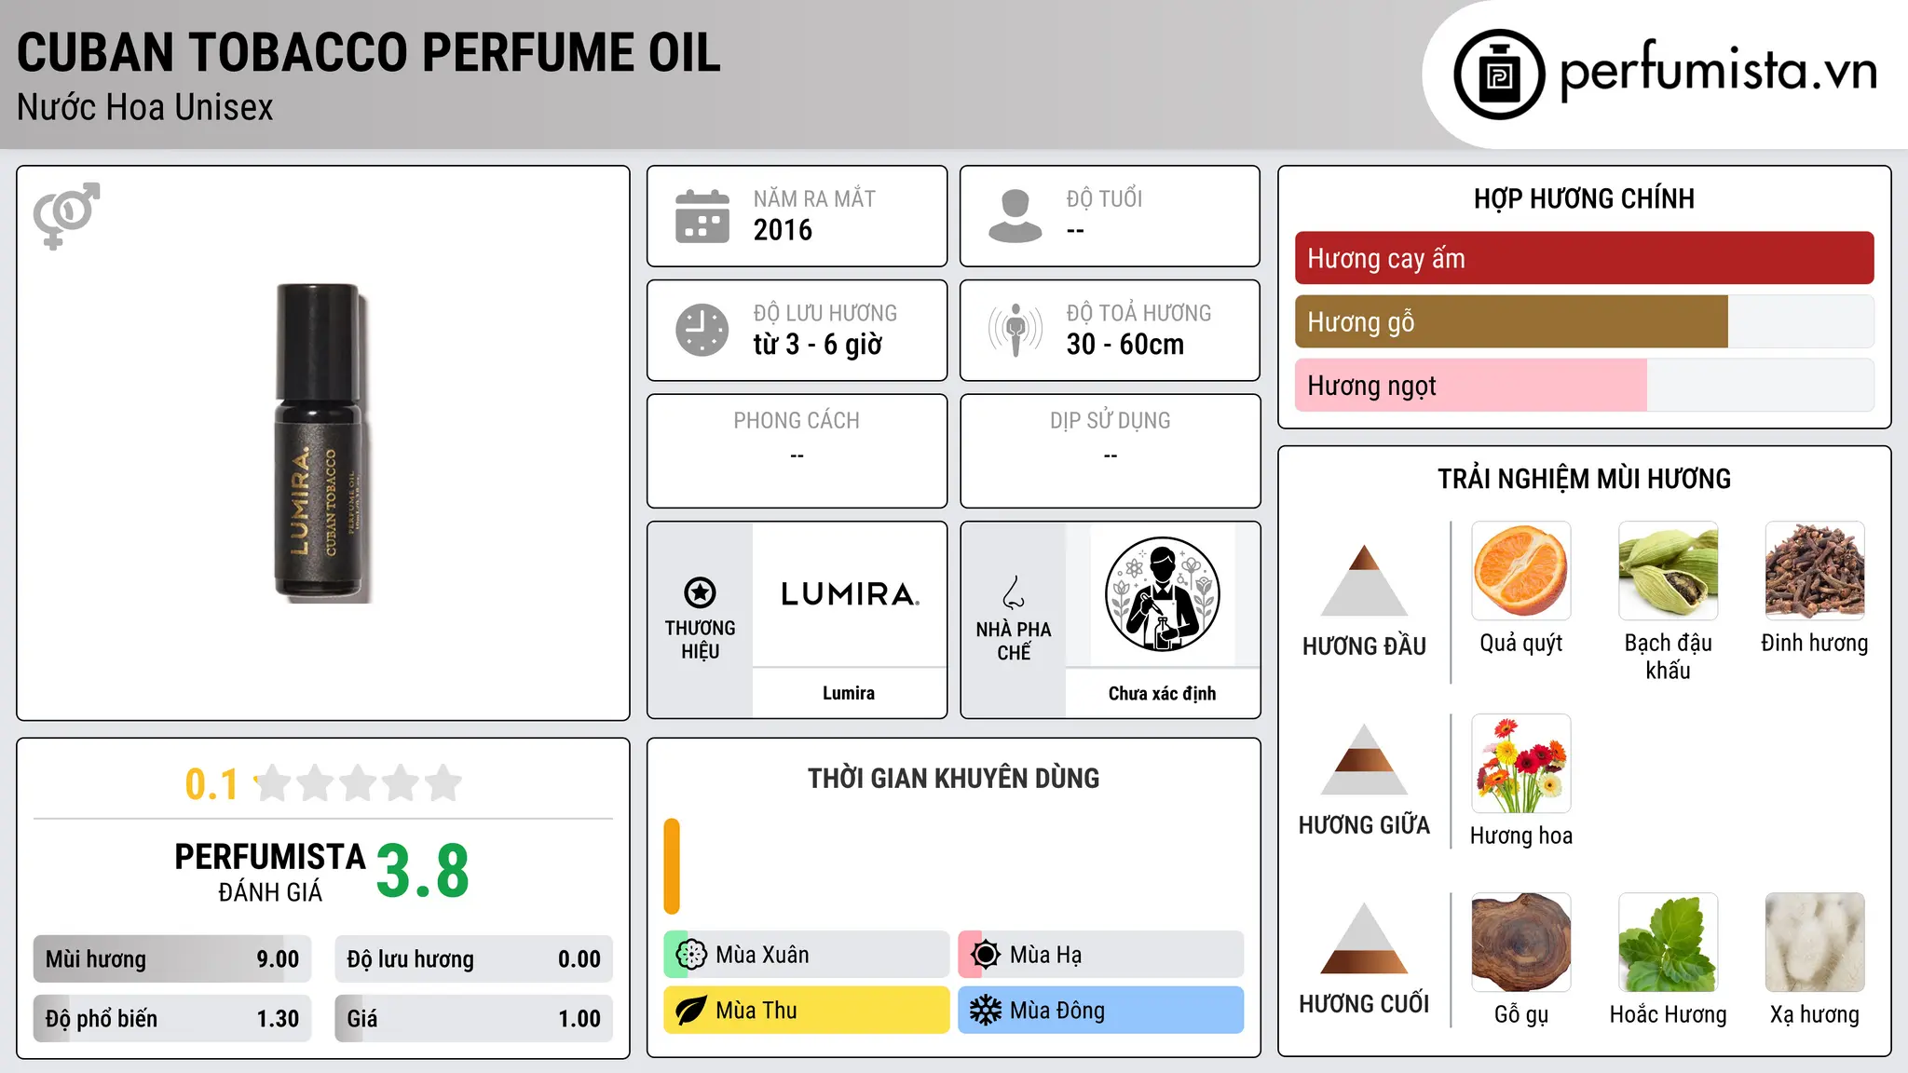Click the Lumira perfume bottle product image
Image resolution: width=1908 pixels, height=1073 pixels.
click(322, 442)
